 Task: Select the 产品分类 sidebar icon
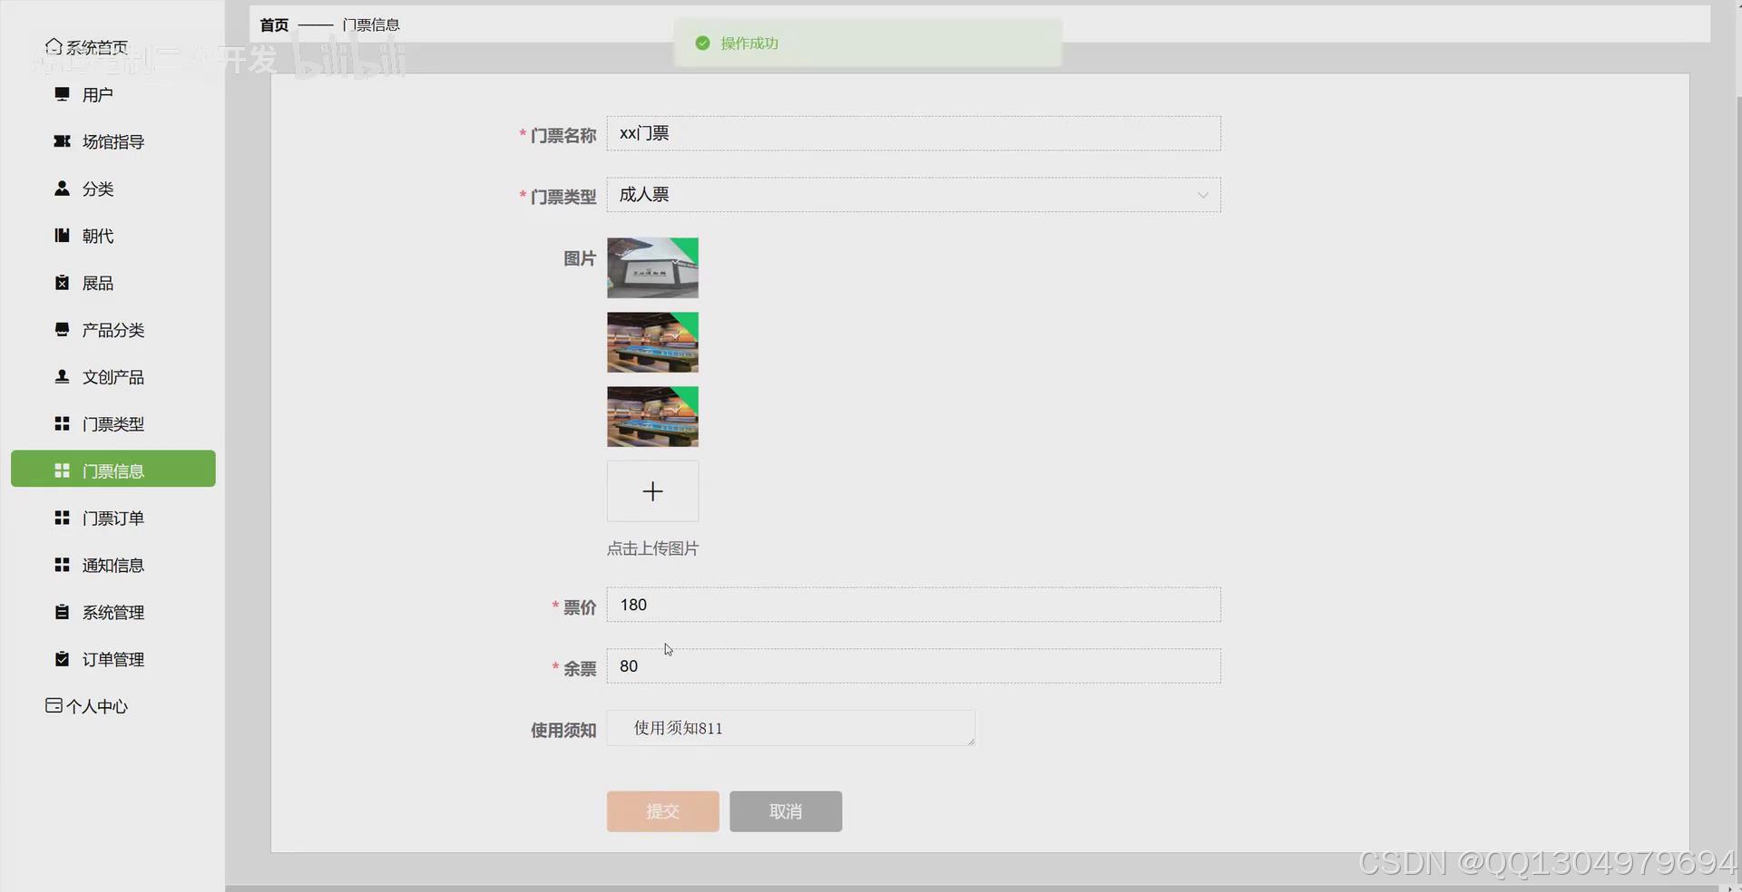[x=113, y=330]
